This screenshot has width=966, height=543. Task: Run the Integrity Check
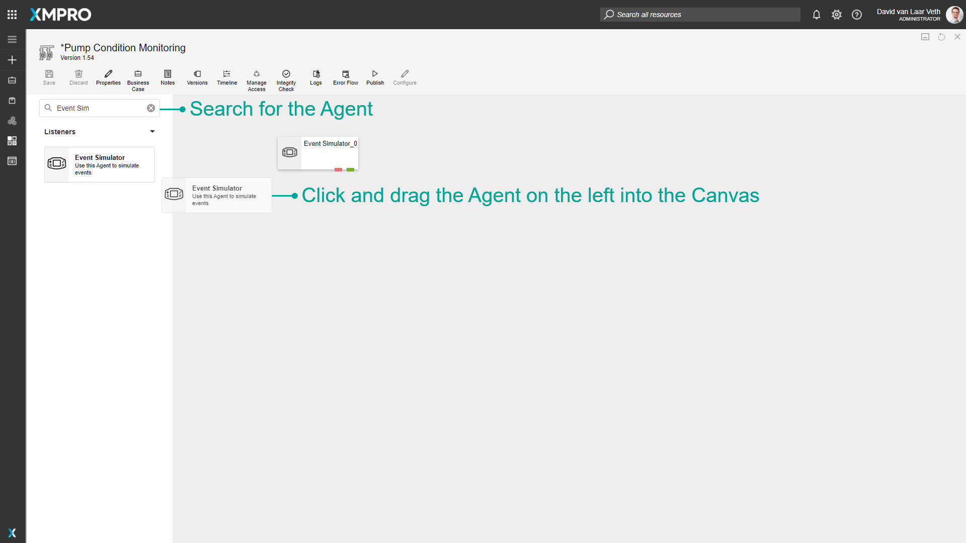click(x=286, y=80)
